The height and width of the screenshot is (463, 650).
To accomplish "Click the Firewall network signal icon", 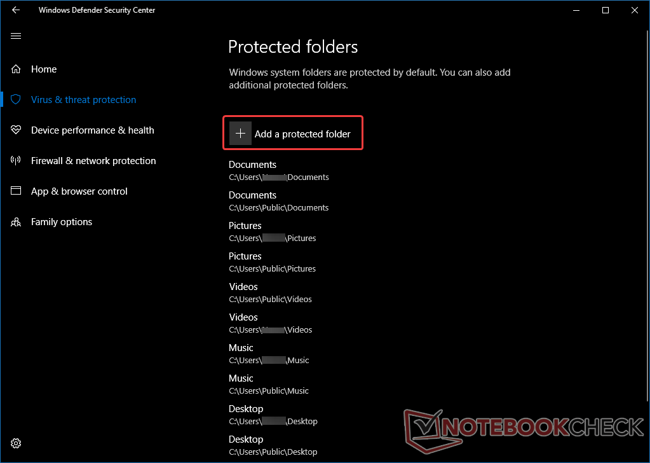I will point(16,160).
